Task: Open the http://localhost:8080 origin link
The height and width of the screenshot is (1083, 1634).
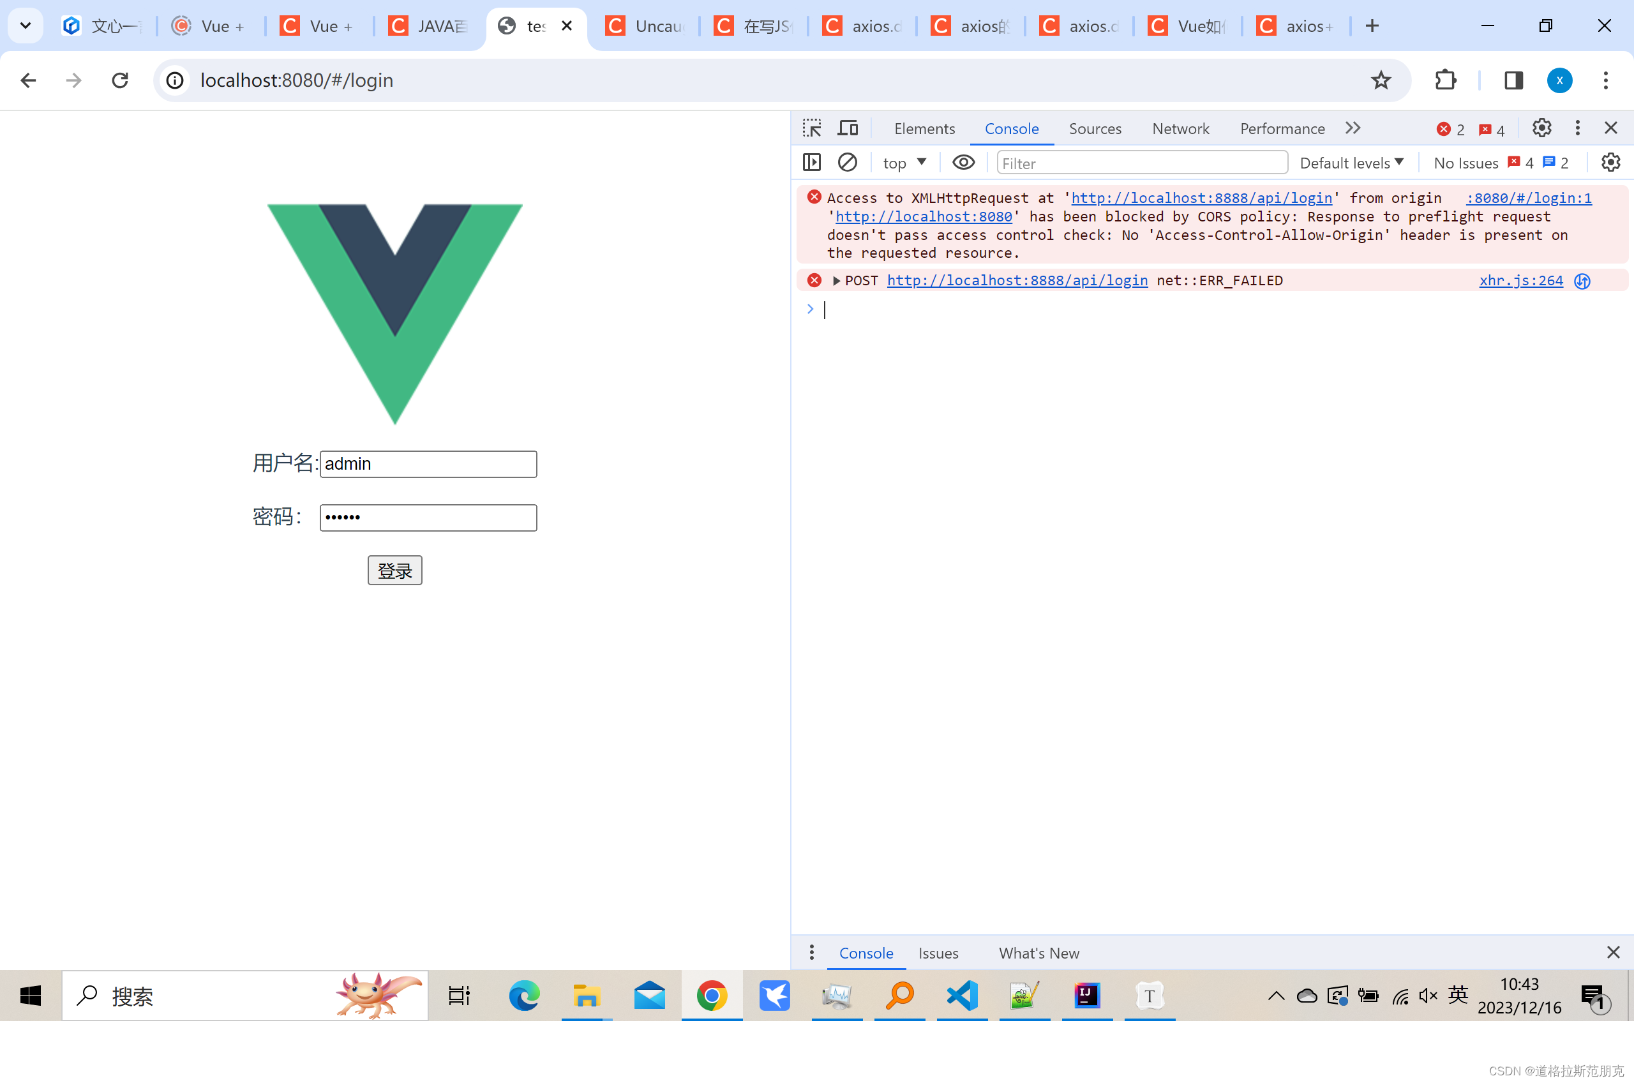Action: click(924, 217)
